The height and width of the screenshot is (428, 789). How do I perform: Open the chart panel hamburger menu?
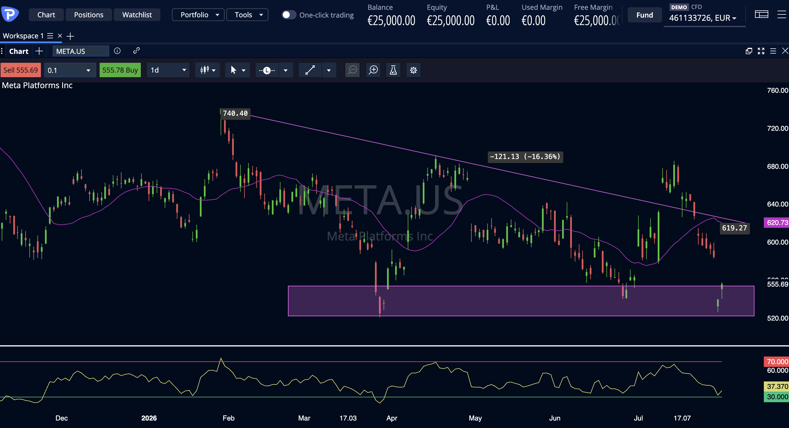click(773, 51)
